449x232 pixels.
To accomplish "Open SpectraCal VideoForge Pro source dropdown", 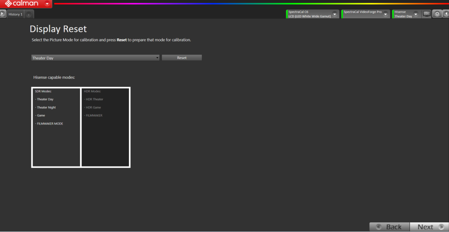I will coord(386,14).
